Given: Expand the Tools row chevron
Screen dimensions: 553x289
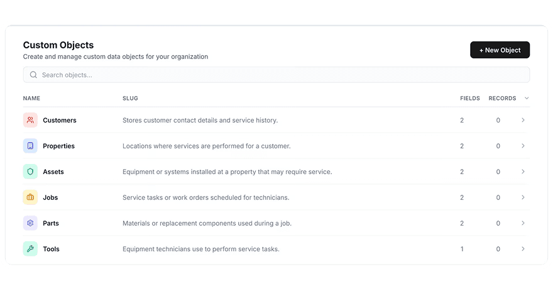Looking at the screenshot, I should [523, 249].
